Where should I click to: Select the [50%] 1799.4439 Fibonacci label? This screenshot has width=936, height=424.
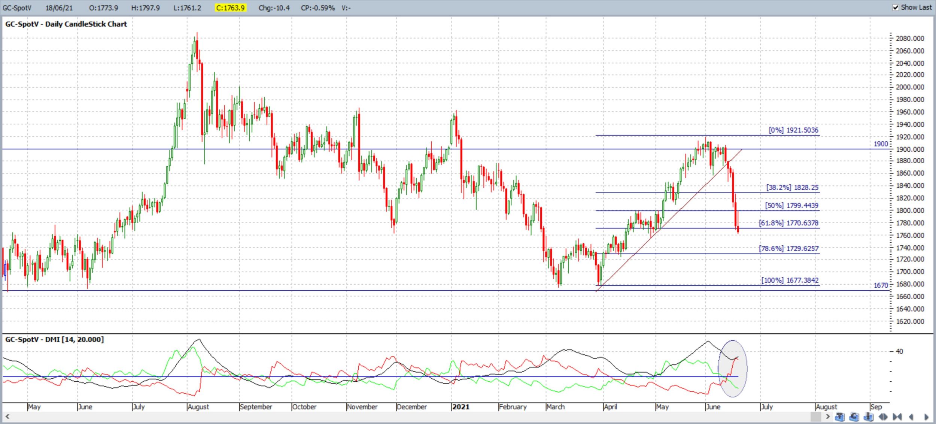click(791, 205)
